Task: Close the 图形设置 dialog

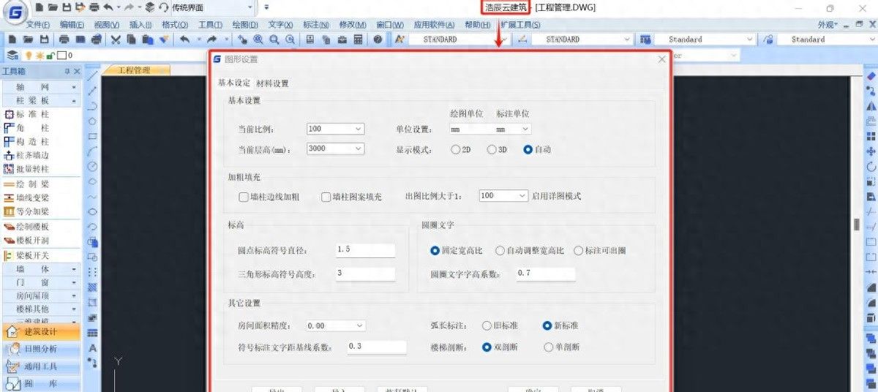Action: tap(661, 59)
